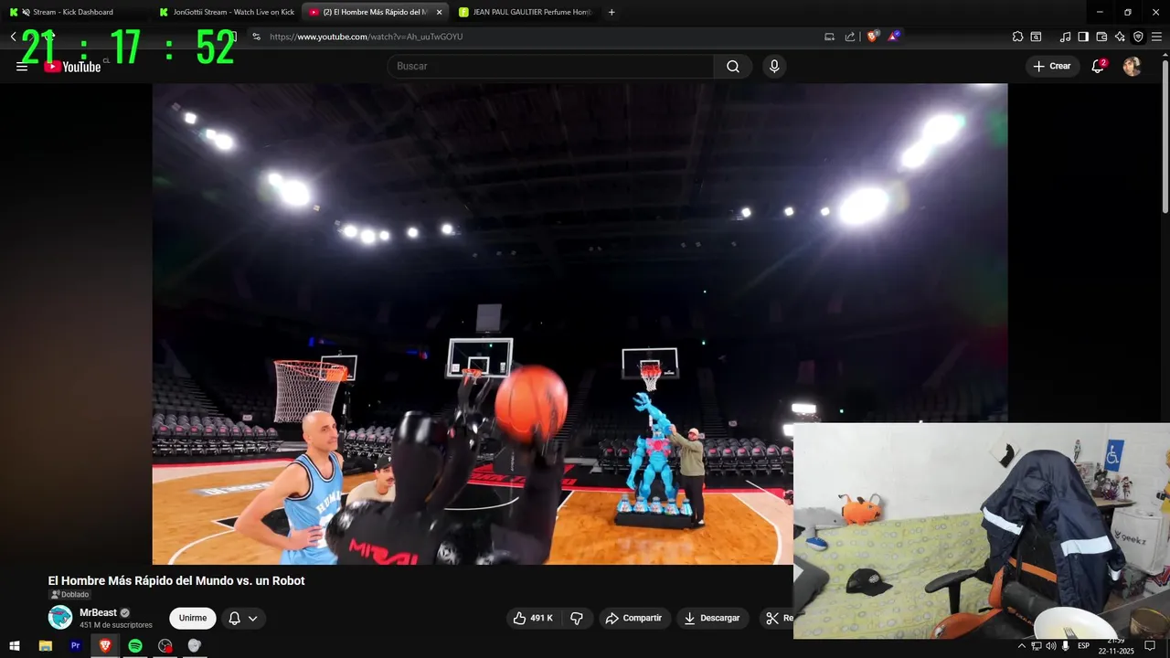The image size is (1170, 658).
Task: Click the 451 M de suscriptores text
Action: click(116, 625)
